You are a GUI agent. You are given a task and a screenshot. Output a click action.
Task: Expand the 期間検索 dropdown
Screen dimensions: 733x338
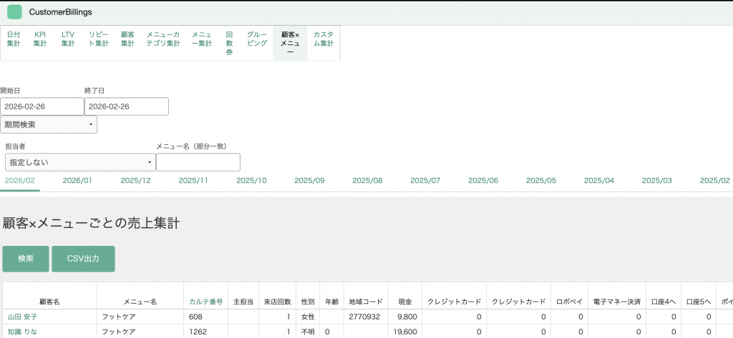coord(49,124)
